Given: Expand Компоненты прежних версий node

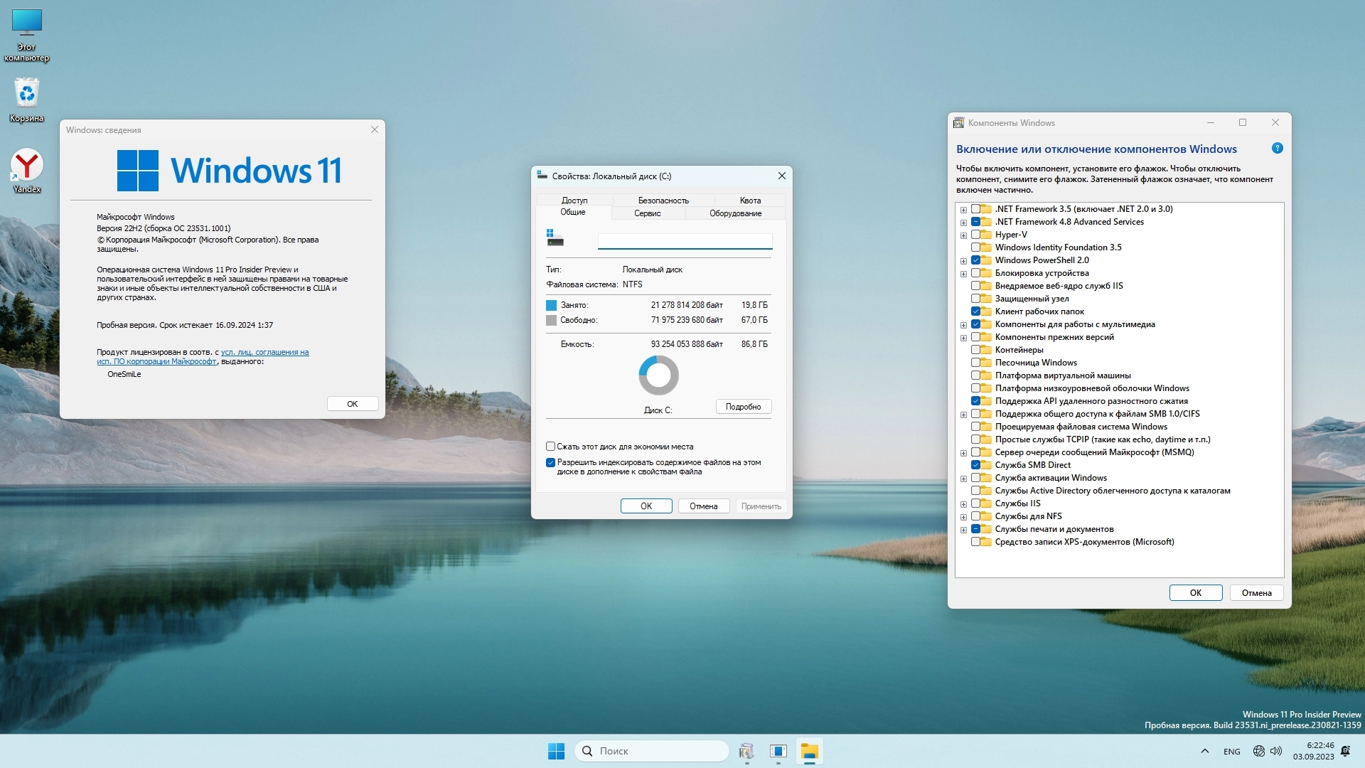Looking at the screenshot, I should click(x=963, y=338).
